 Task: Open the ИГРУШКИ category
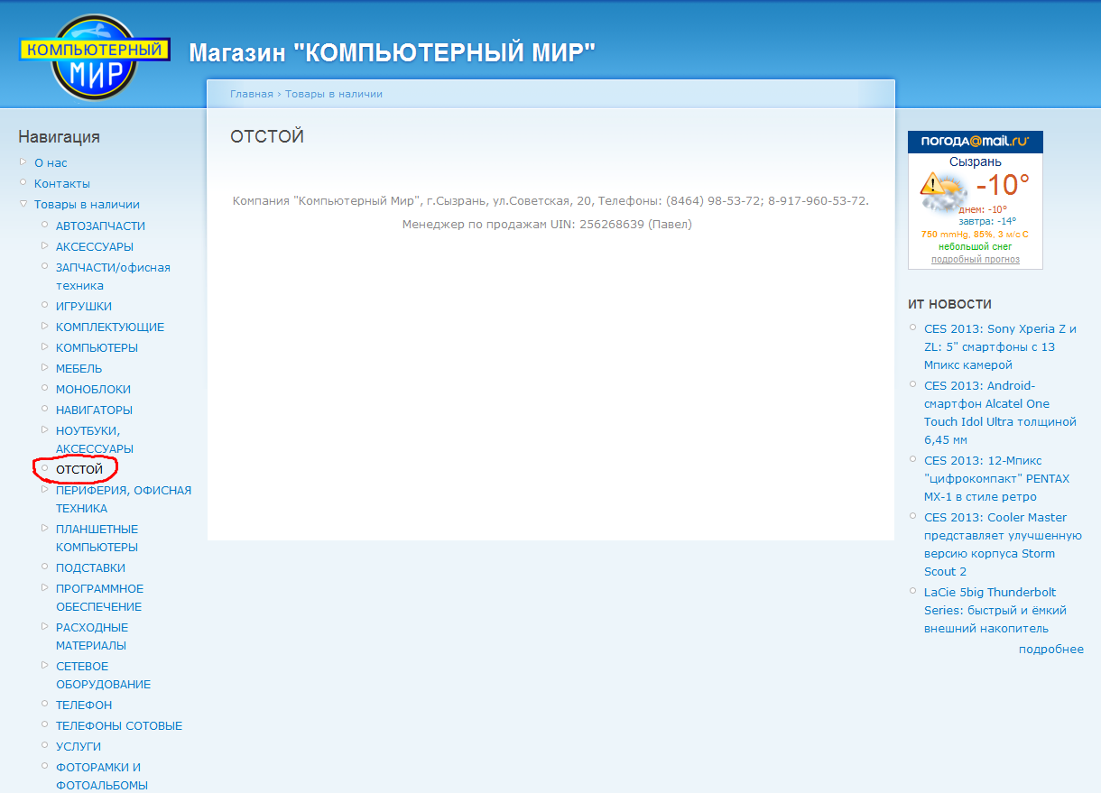coord(84,307)
